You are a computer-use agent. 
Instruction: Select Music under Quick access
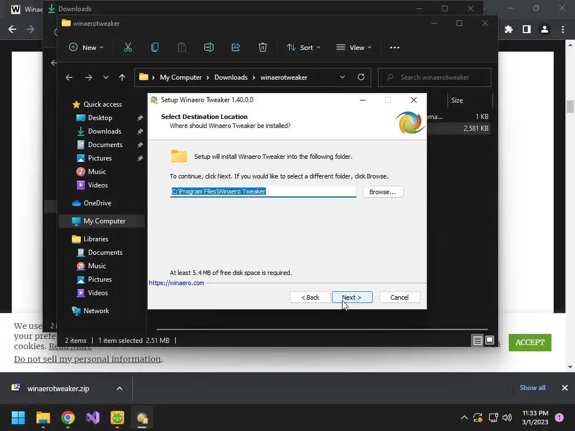click(97, 172)
